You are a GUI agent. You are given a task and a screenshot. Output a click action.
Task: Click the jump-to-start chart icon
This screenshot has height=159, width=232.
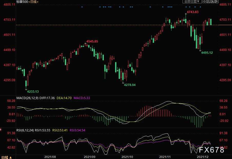[208, 2]
